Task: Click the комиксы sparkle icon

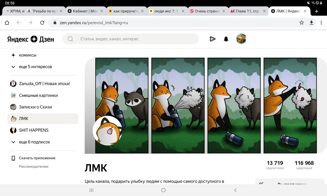Action: 13,55
